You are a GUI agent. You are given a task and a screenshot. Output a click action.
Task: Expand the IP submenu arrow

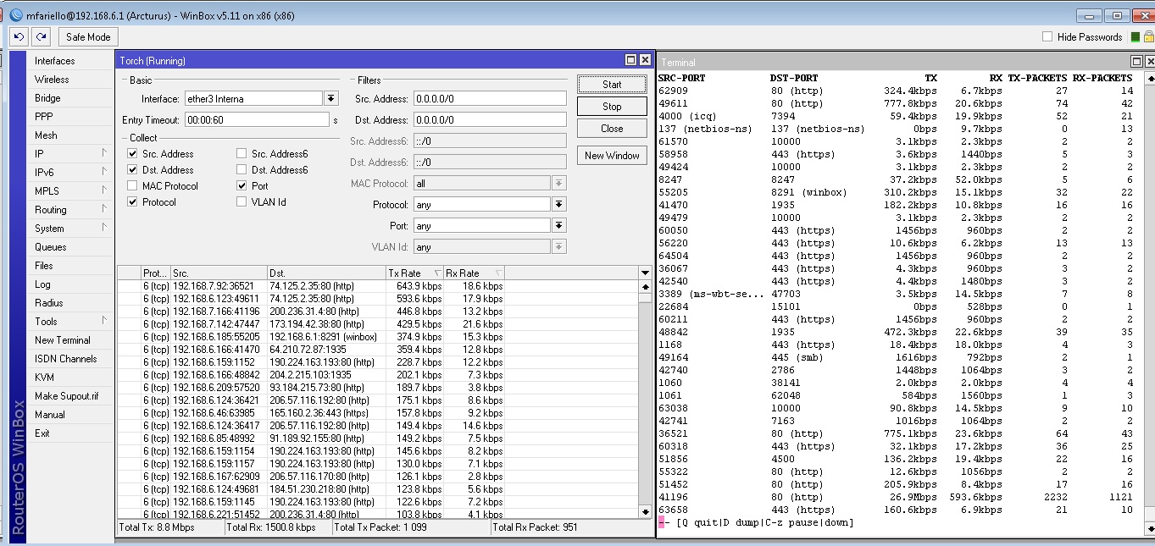coord(104,154)
